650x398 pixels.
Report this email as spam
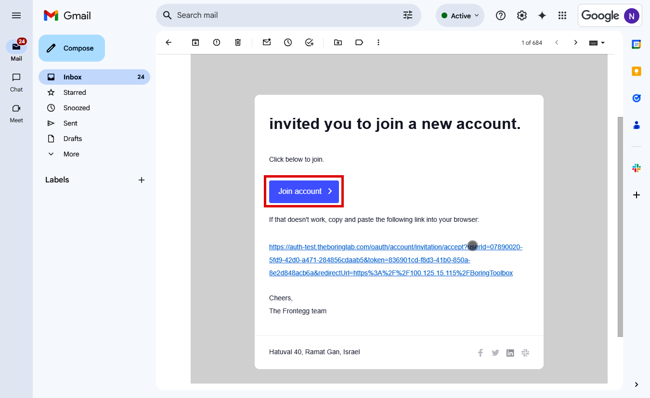[x=217, y=42]
